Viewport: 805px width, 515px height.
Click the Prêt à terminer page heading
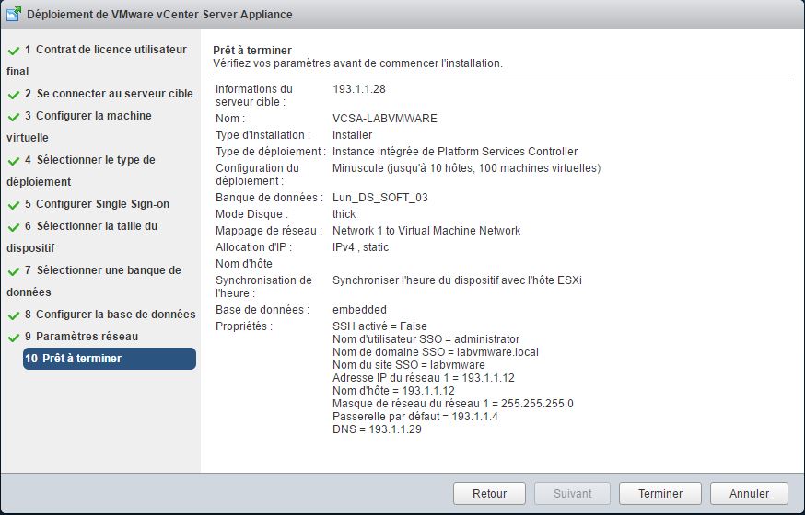pos(252,51)
